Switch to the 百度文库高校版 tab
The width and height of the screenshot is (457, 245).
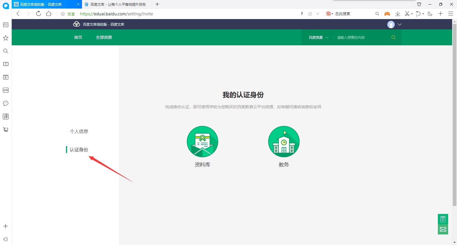click(x=41, y=4)
